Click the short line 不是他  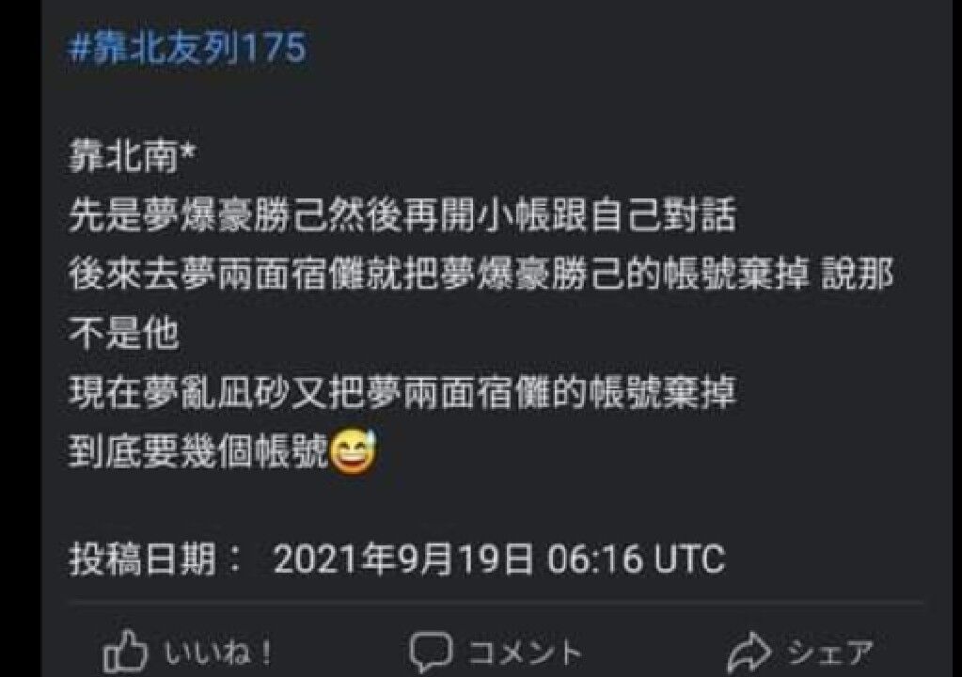123,333
